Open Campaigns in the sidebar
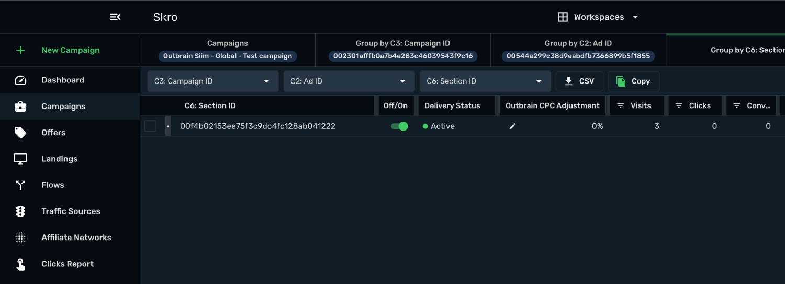This screenshot has width=785, height=284. (x=63, y=106)
